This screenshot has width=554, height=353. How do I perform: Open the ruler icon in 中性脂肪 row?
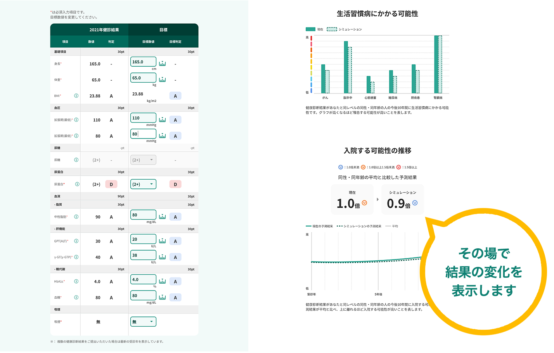[x=163, y=216]
